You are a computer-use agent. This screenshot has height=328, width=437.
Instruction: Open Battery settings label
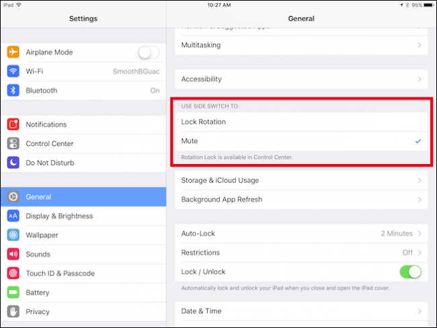38,292
